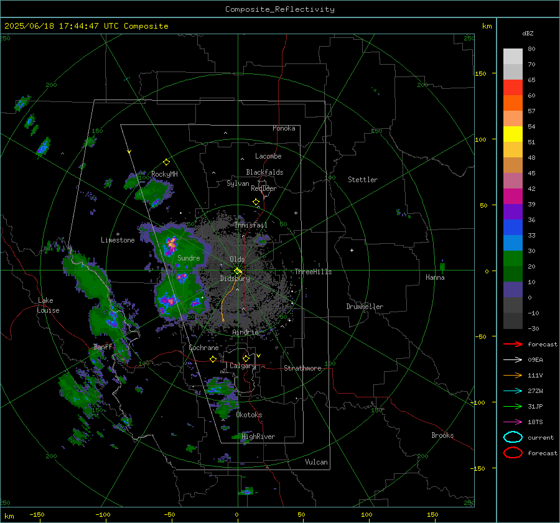Click the Banff label
This screenshot has height=523, width=560.
tap(103, 347)
